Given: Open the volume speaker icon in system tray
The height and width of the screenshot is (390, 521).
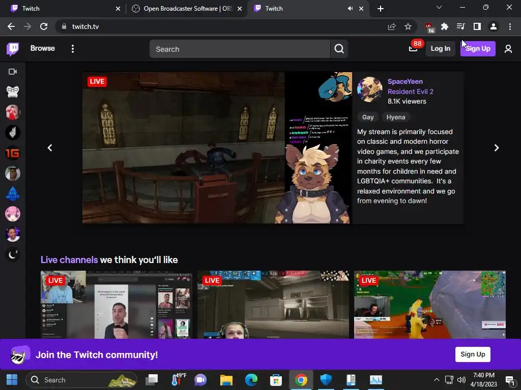Looking at the screenshot, I should click(x=461, y=380).
